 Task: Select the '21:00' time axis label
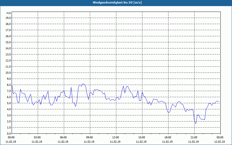[194, 137]
